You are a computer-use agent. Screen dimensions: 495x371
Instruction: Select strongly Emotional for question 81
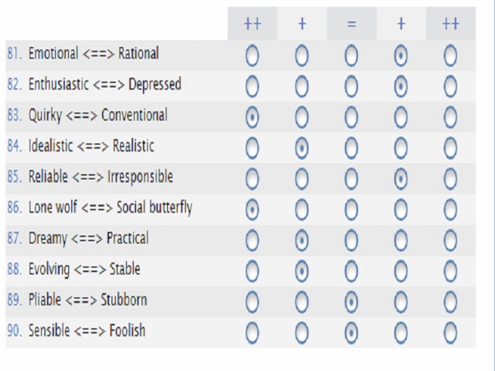(x=252, y=56)
